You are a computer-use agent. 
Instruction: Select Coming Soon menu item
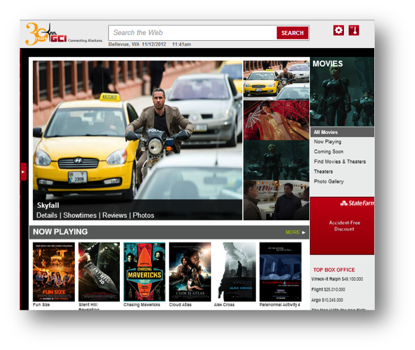point(329,152)
